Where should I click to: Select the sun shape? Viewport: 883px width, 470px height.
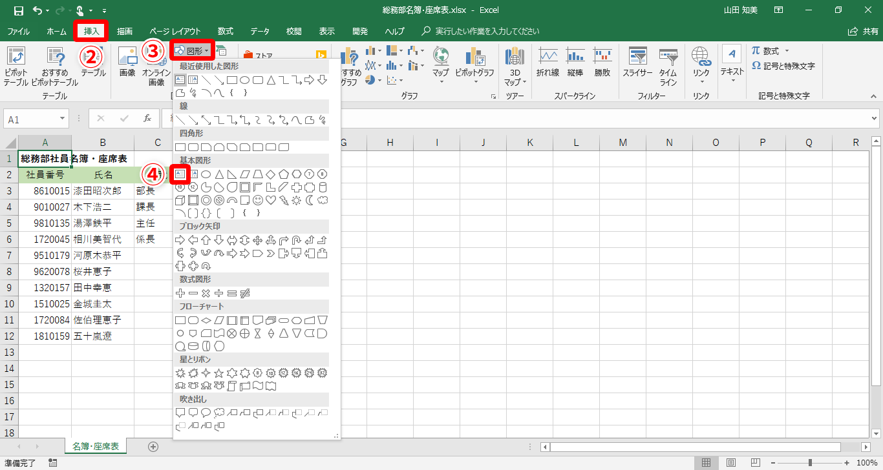297,200
